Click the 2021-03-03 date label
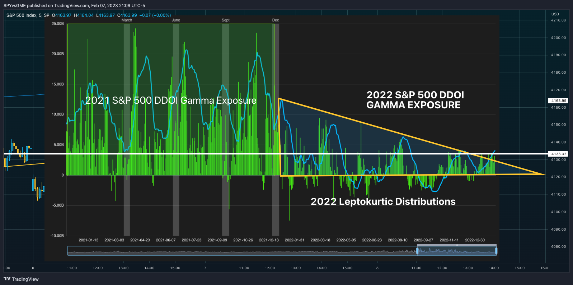 (x=114, y=240)
